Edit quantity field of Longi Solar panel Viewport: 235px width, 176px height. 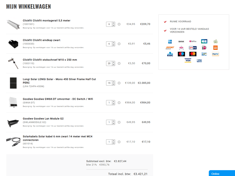tap(109, 83)
